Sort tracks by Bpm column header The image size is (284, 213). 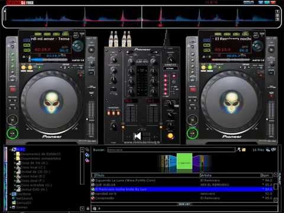pyautogui.click(x=266, y=175)
